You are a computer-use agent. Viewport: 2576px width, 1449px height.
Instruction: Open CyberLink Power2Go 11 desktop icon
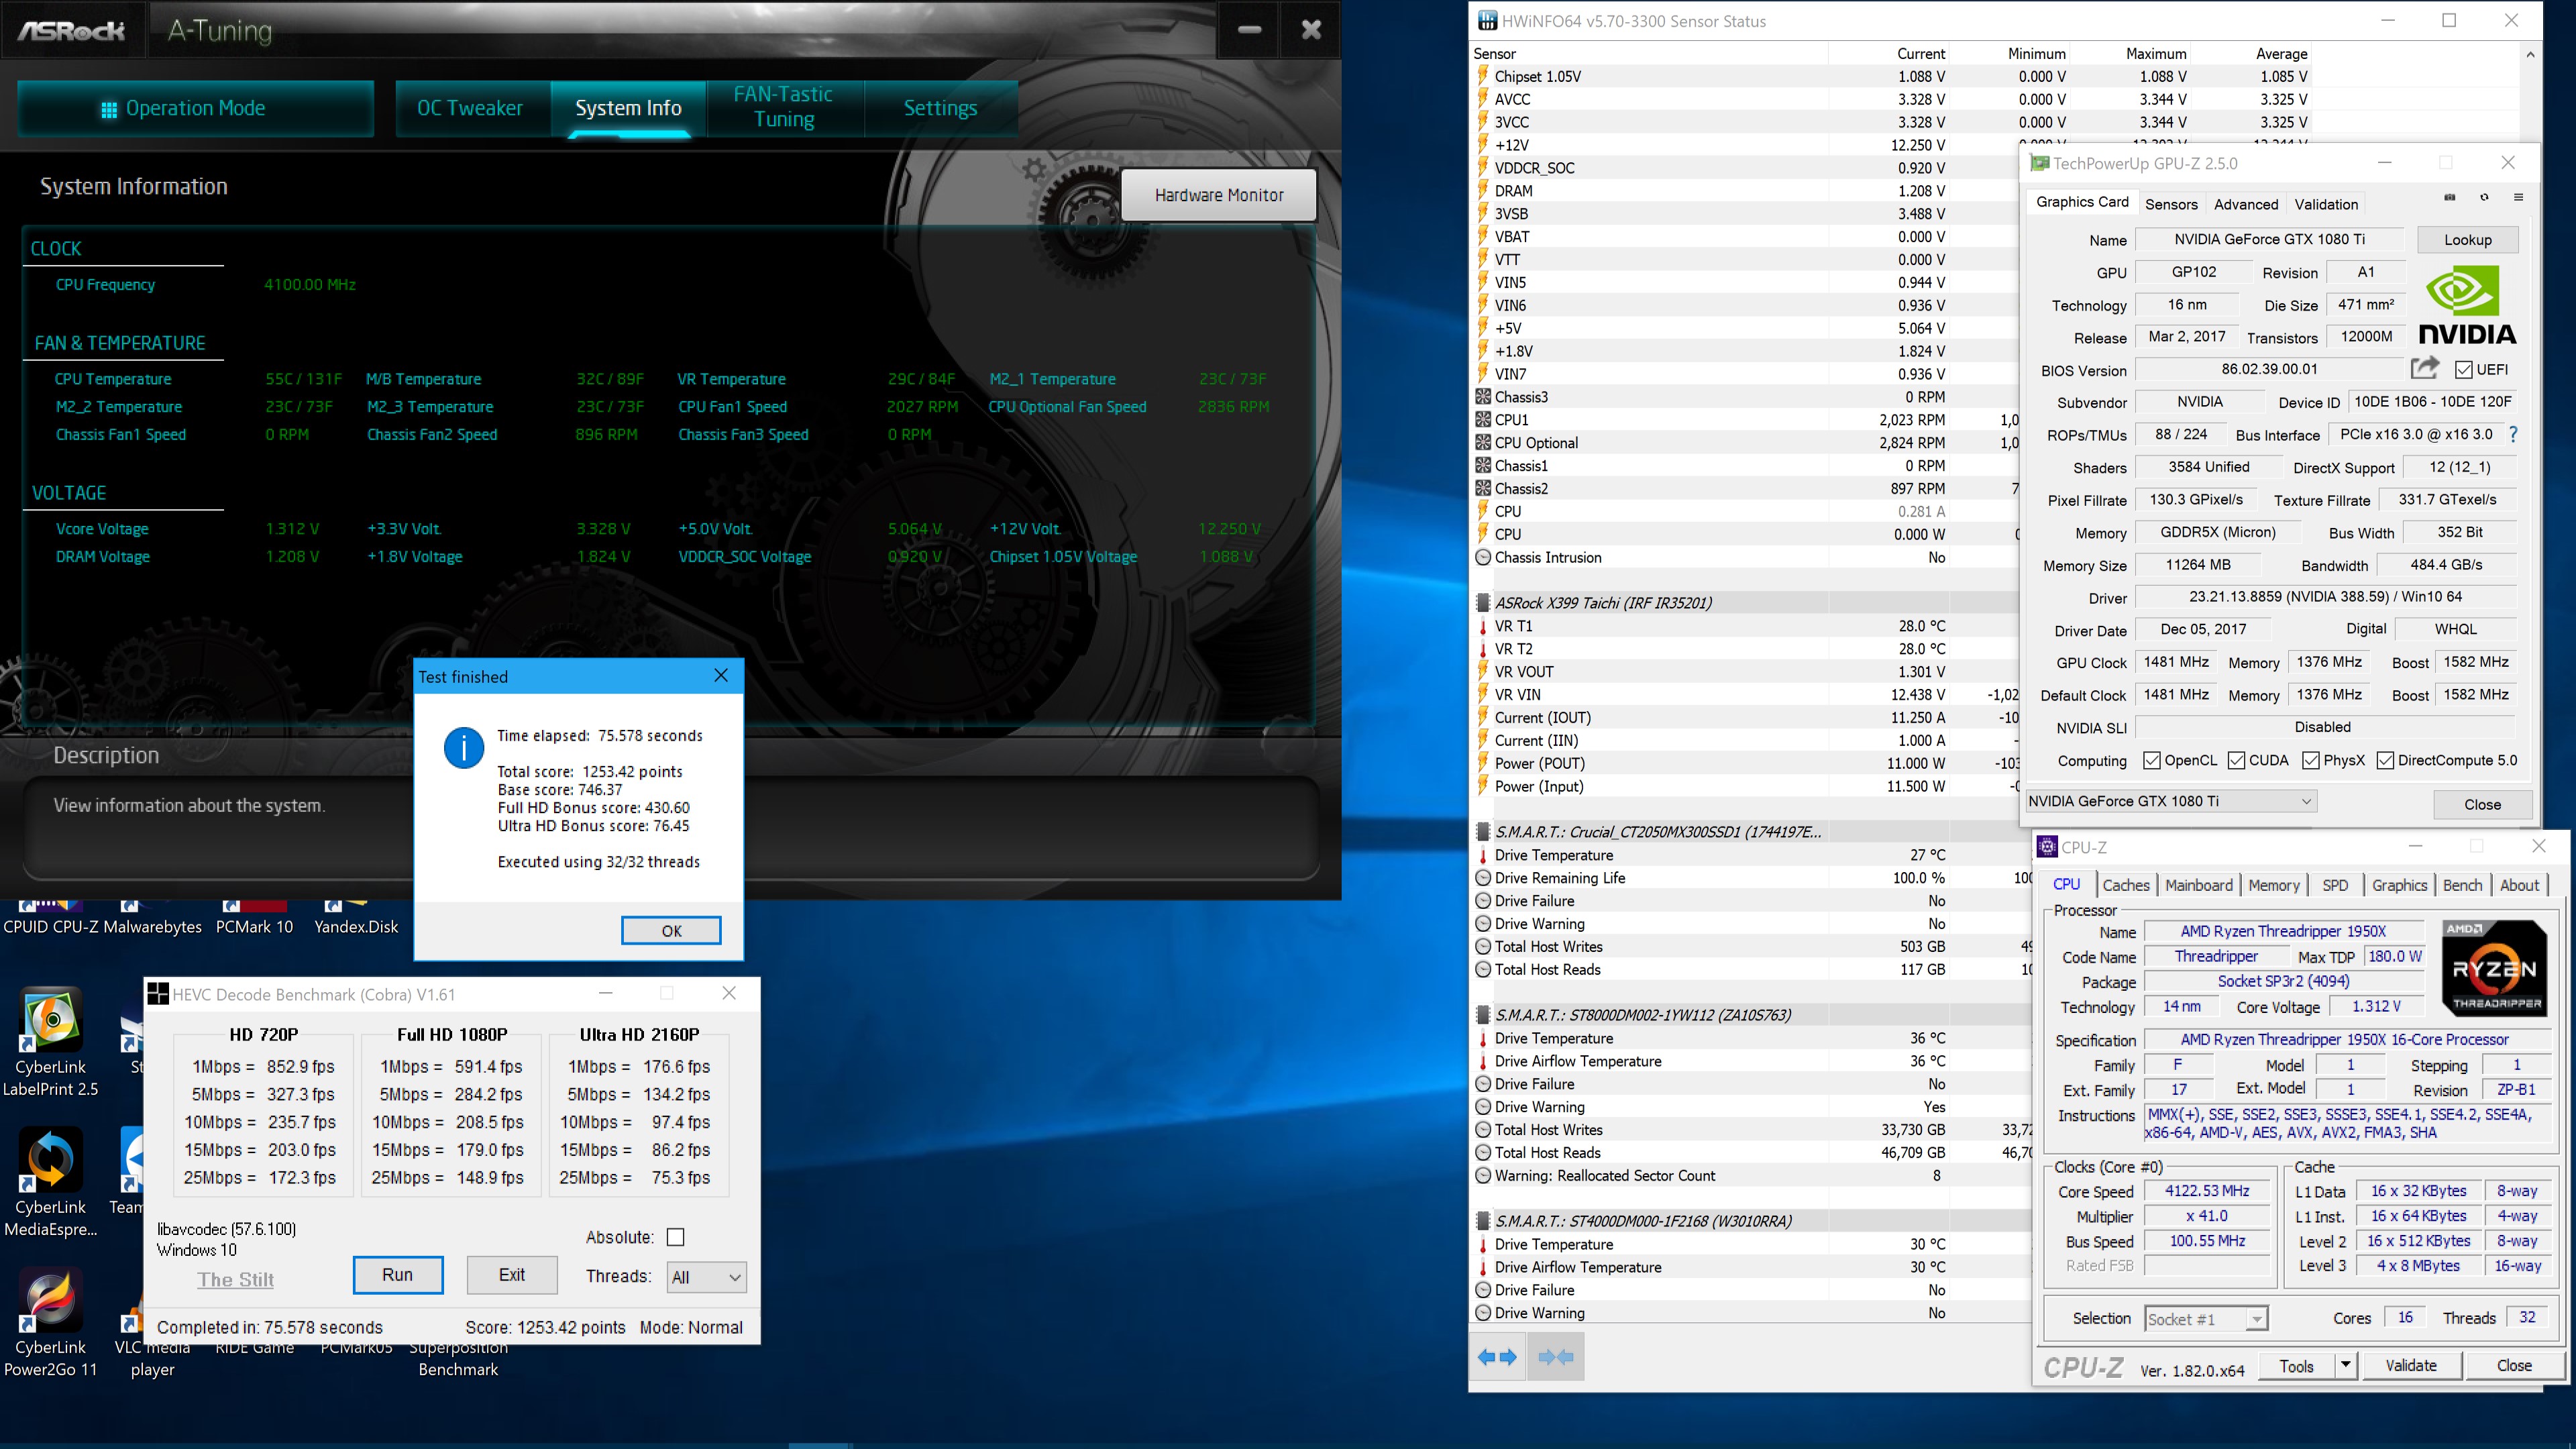click(x=51, y=1322)
